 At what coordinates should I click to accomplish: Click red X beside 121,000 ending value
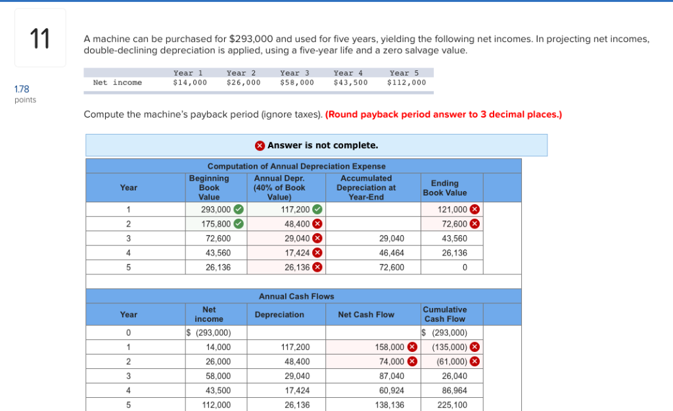click(475, 209)
